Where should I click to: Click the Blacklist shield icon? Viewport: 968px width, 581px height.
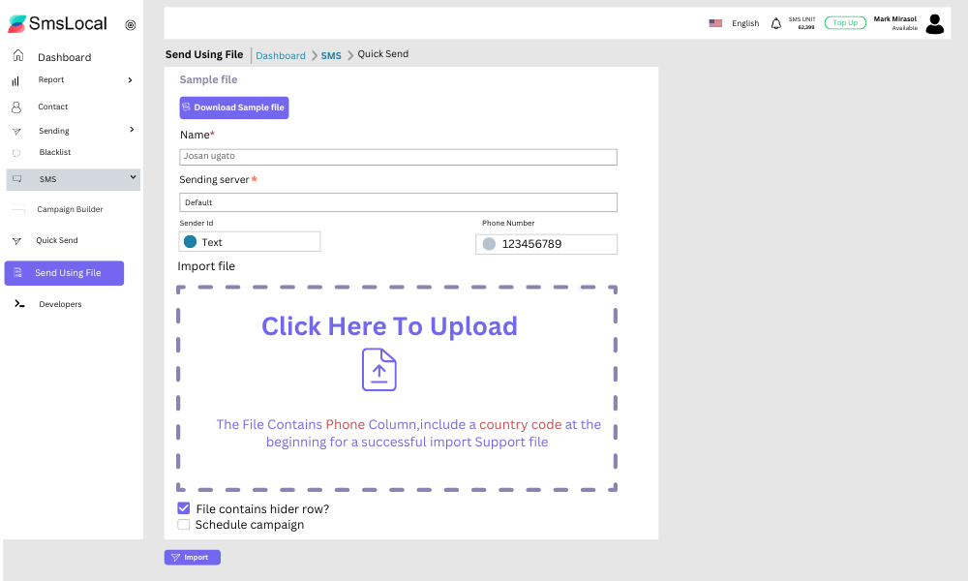click(x=16, y=153)
